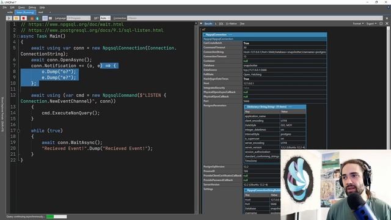
Task: Run the query with the play button
Action: (x=9, y=18)
